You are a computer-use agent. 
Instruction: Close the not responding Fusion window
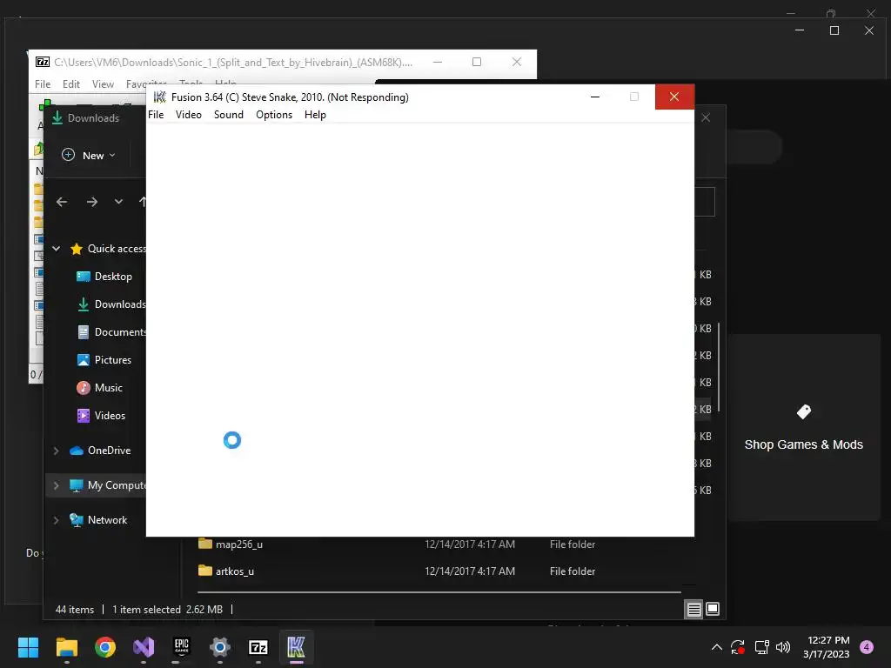(x=674, y=97)
